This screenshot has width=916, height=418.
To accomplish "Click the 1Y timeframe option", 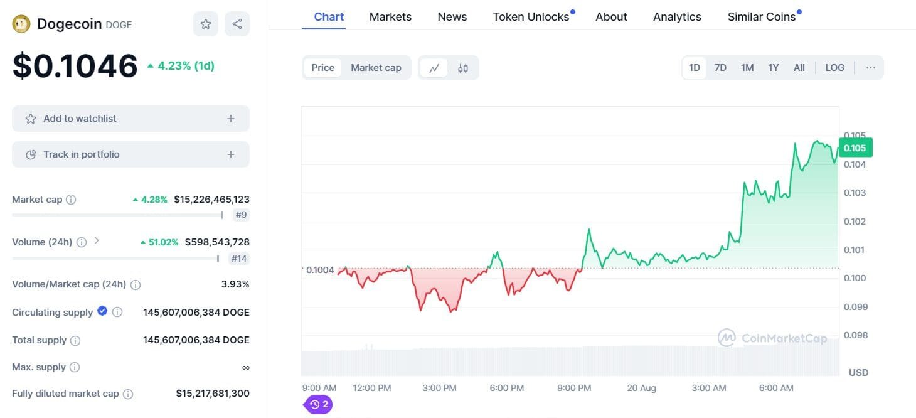I will (x=773, y=67).
